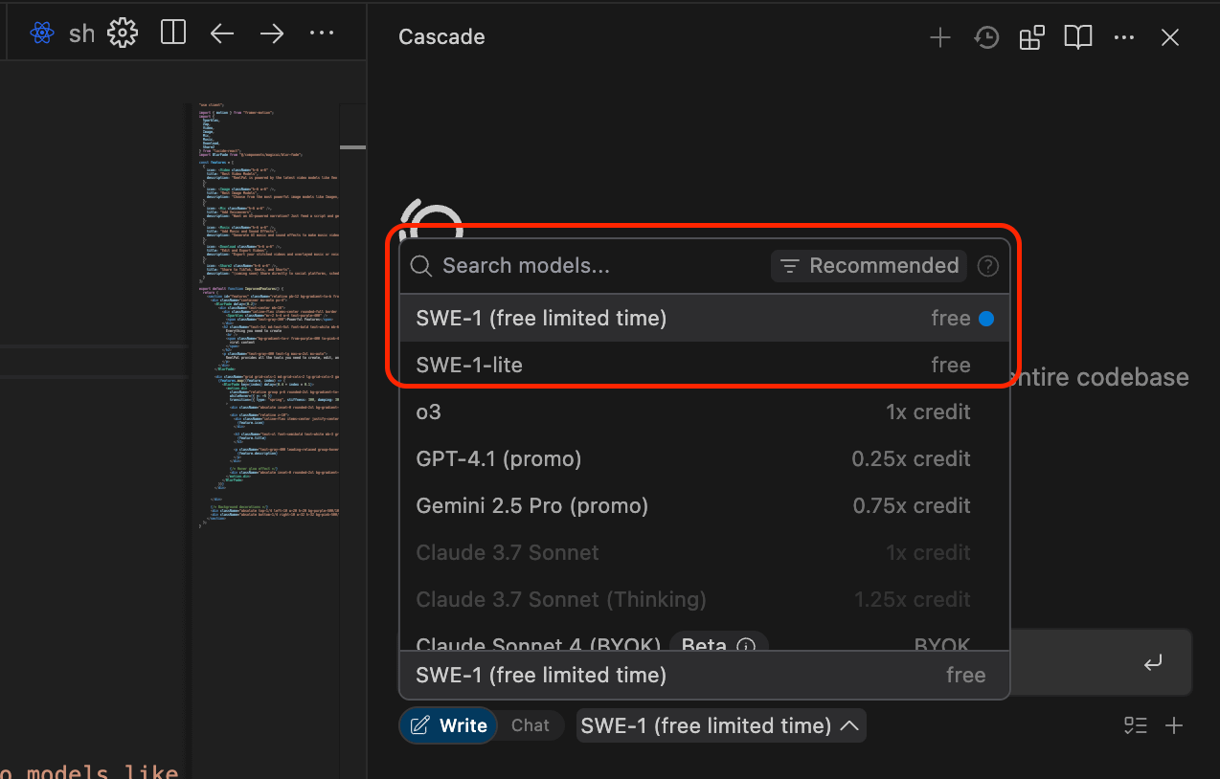Collapse the SWE-1 model selector dropdown
Viewport: 1220px width, 779px height.
click(x=720, y=725)
